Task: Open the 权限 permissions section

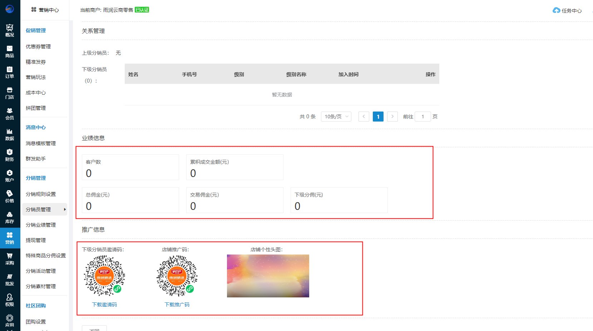Action: (10, 300)
